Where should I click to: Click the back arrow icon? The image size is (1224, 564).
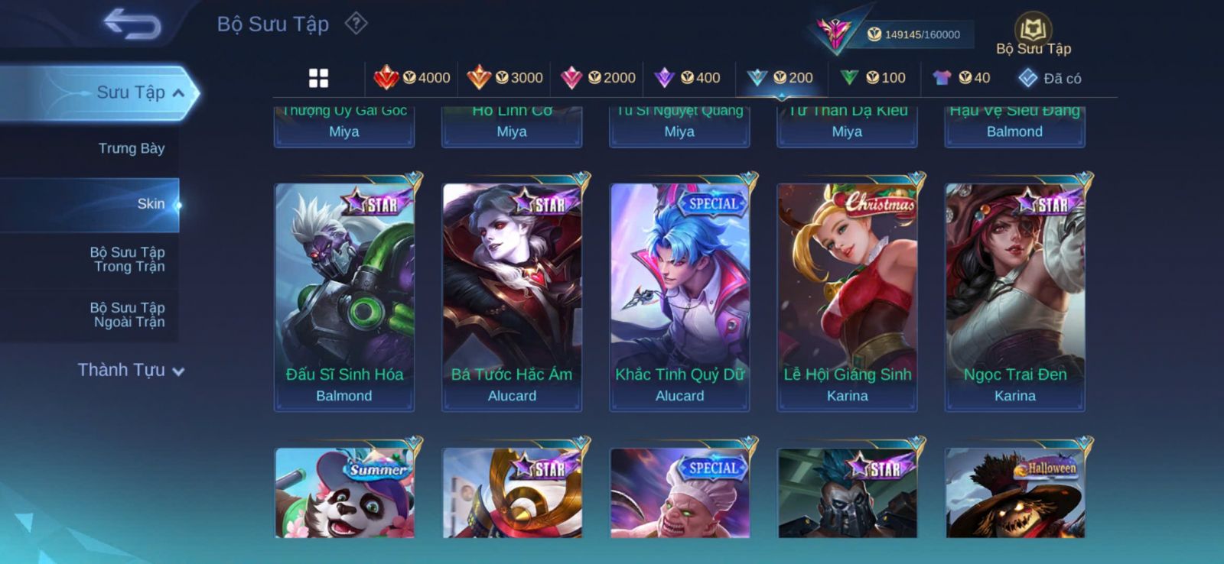[x=132, y=24]
